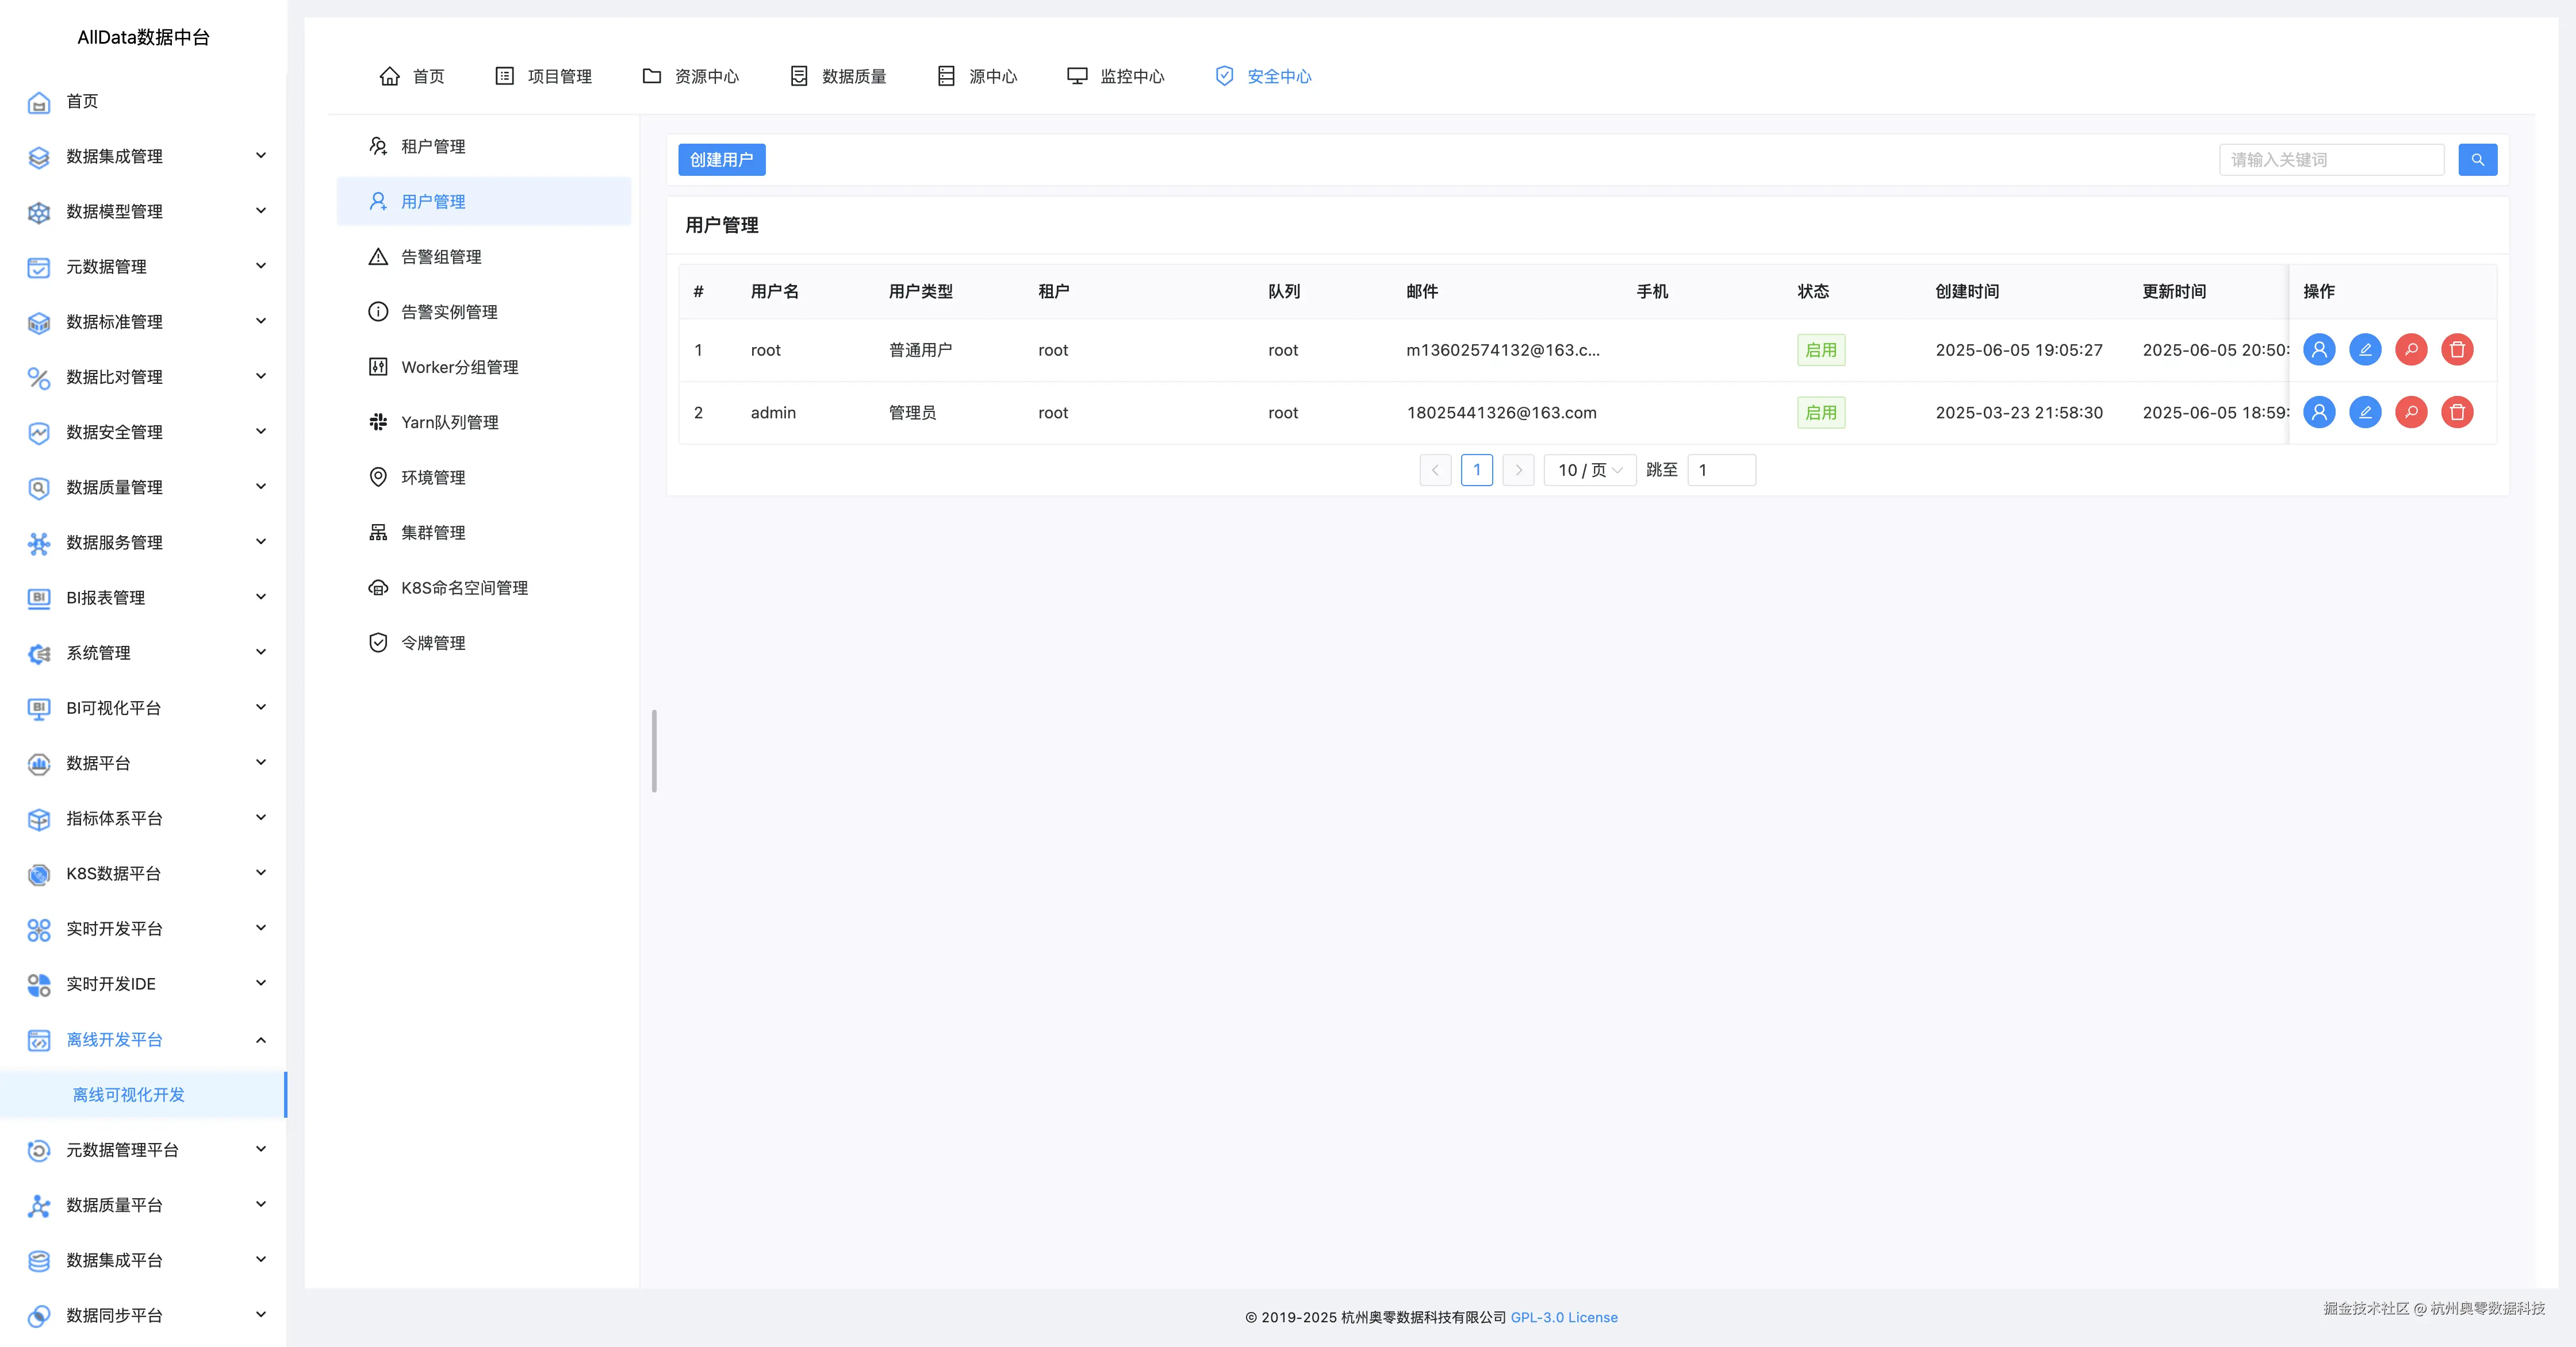
Task: Open the 10 / 页 page size dropdown
Action: pyautogui.click(x=1589, y=469)
